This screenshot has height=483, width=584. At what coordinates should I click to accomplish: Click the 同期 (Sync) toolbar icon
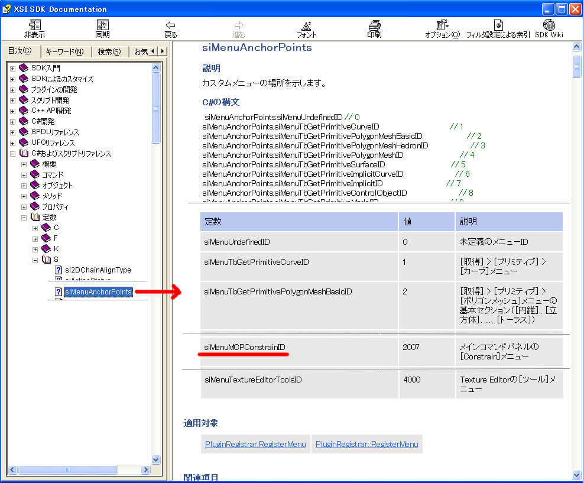pyautogui.click(x=102, y=25)
